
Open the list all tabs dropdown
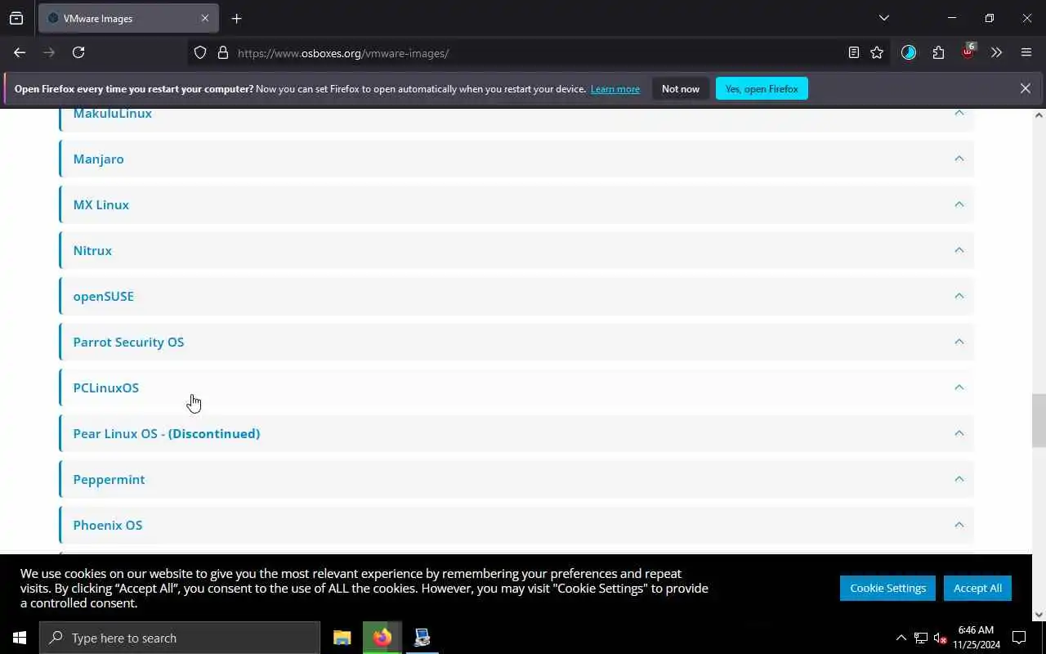tap(883, 18)
